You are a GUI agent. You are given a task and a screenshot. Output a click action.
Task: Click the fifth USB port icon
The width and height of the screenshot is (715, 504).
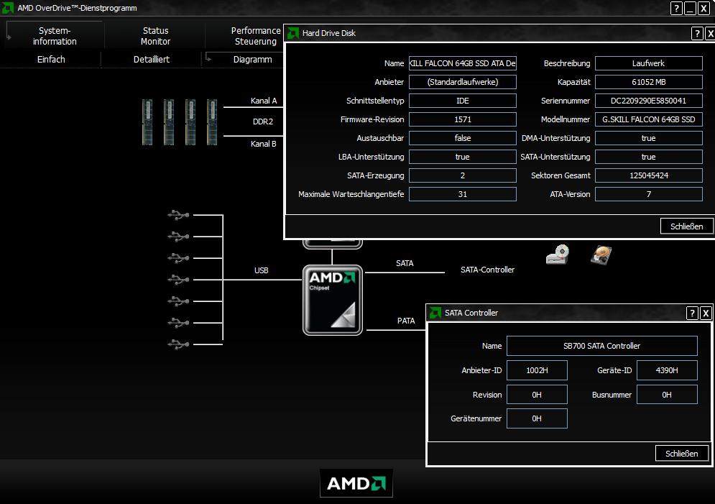(178, 301)
